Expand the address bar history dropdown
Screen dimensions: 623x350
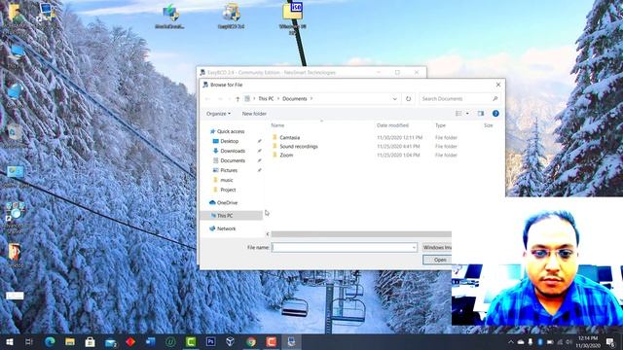394,99
